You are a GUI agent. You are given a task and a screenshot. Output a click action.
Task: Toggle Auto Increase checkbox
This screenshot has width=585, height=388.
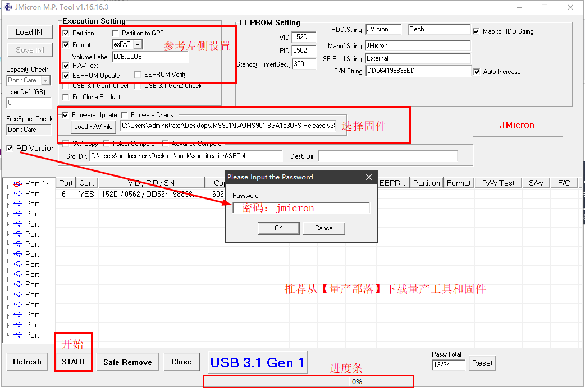point(477,72)
